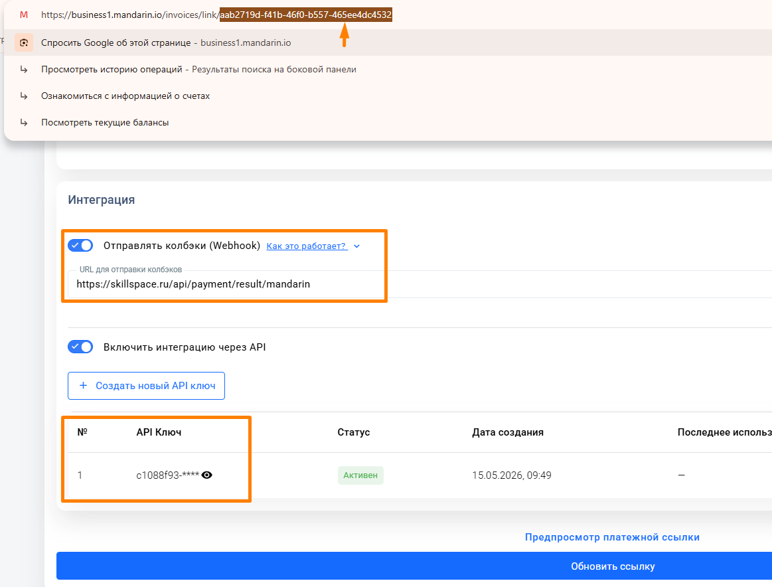Image resolution: width=772 pixels, height=587 pixels.
Task: Click the arrow icon beside 'Ознакомиться с информацией о счетах'
Action: (x=24, y=96)
